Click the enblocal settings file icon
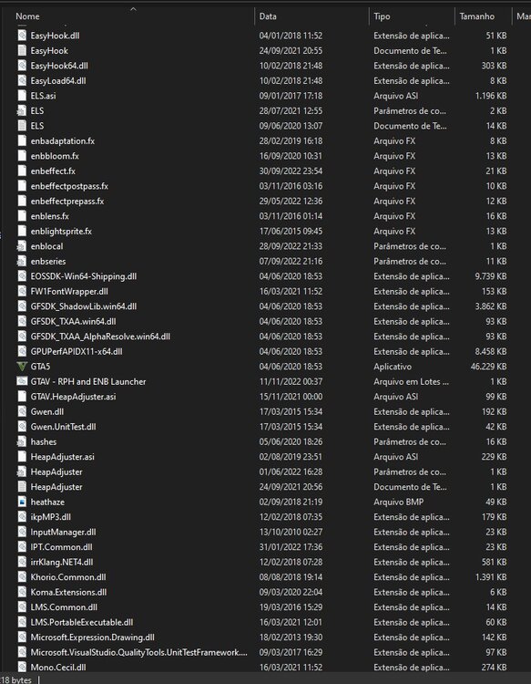 (22, 246)
